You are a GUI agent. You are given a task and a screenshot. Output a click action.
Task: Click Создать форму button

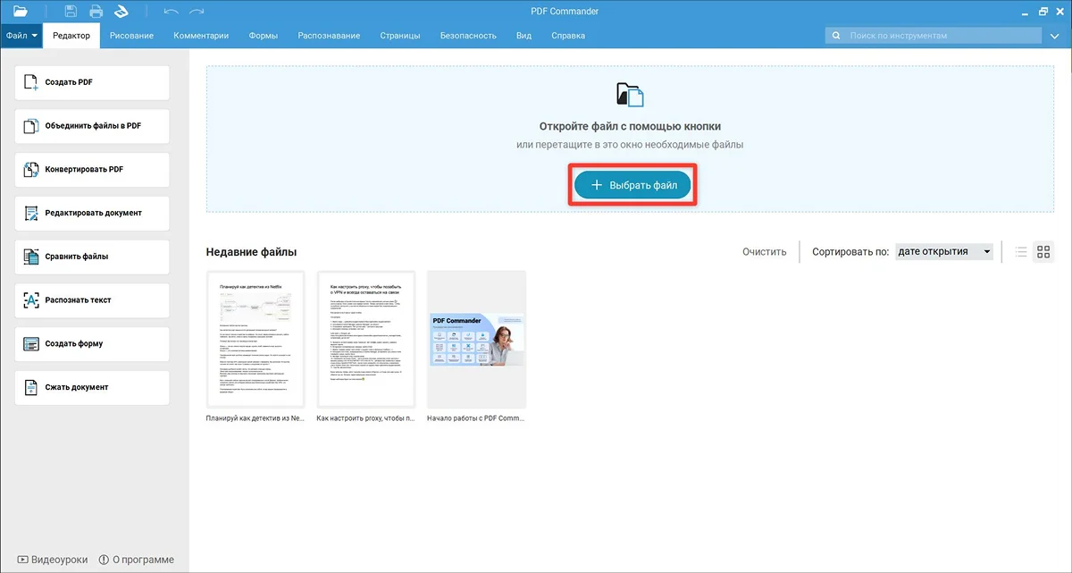coord(92,344)
